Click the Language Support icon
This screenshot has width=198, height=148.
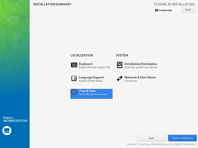[74, 78]
